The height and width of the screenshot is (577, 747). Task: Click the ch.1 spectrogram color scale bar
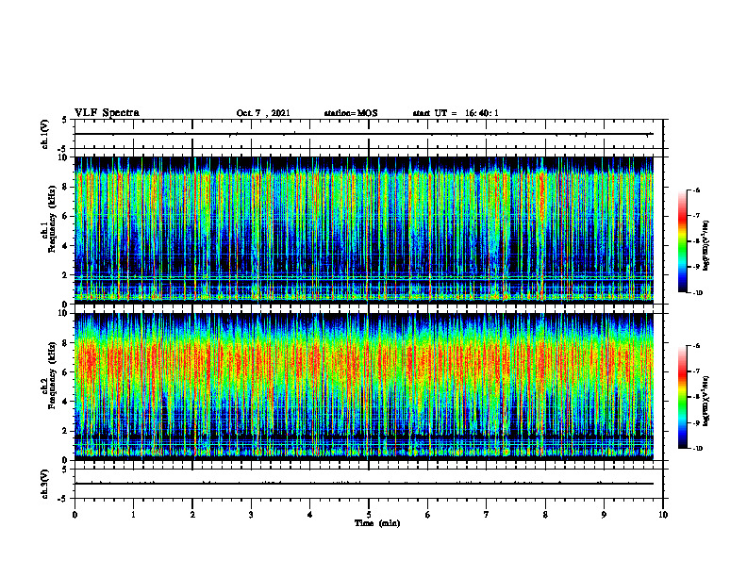click(682, 241)
